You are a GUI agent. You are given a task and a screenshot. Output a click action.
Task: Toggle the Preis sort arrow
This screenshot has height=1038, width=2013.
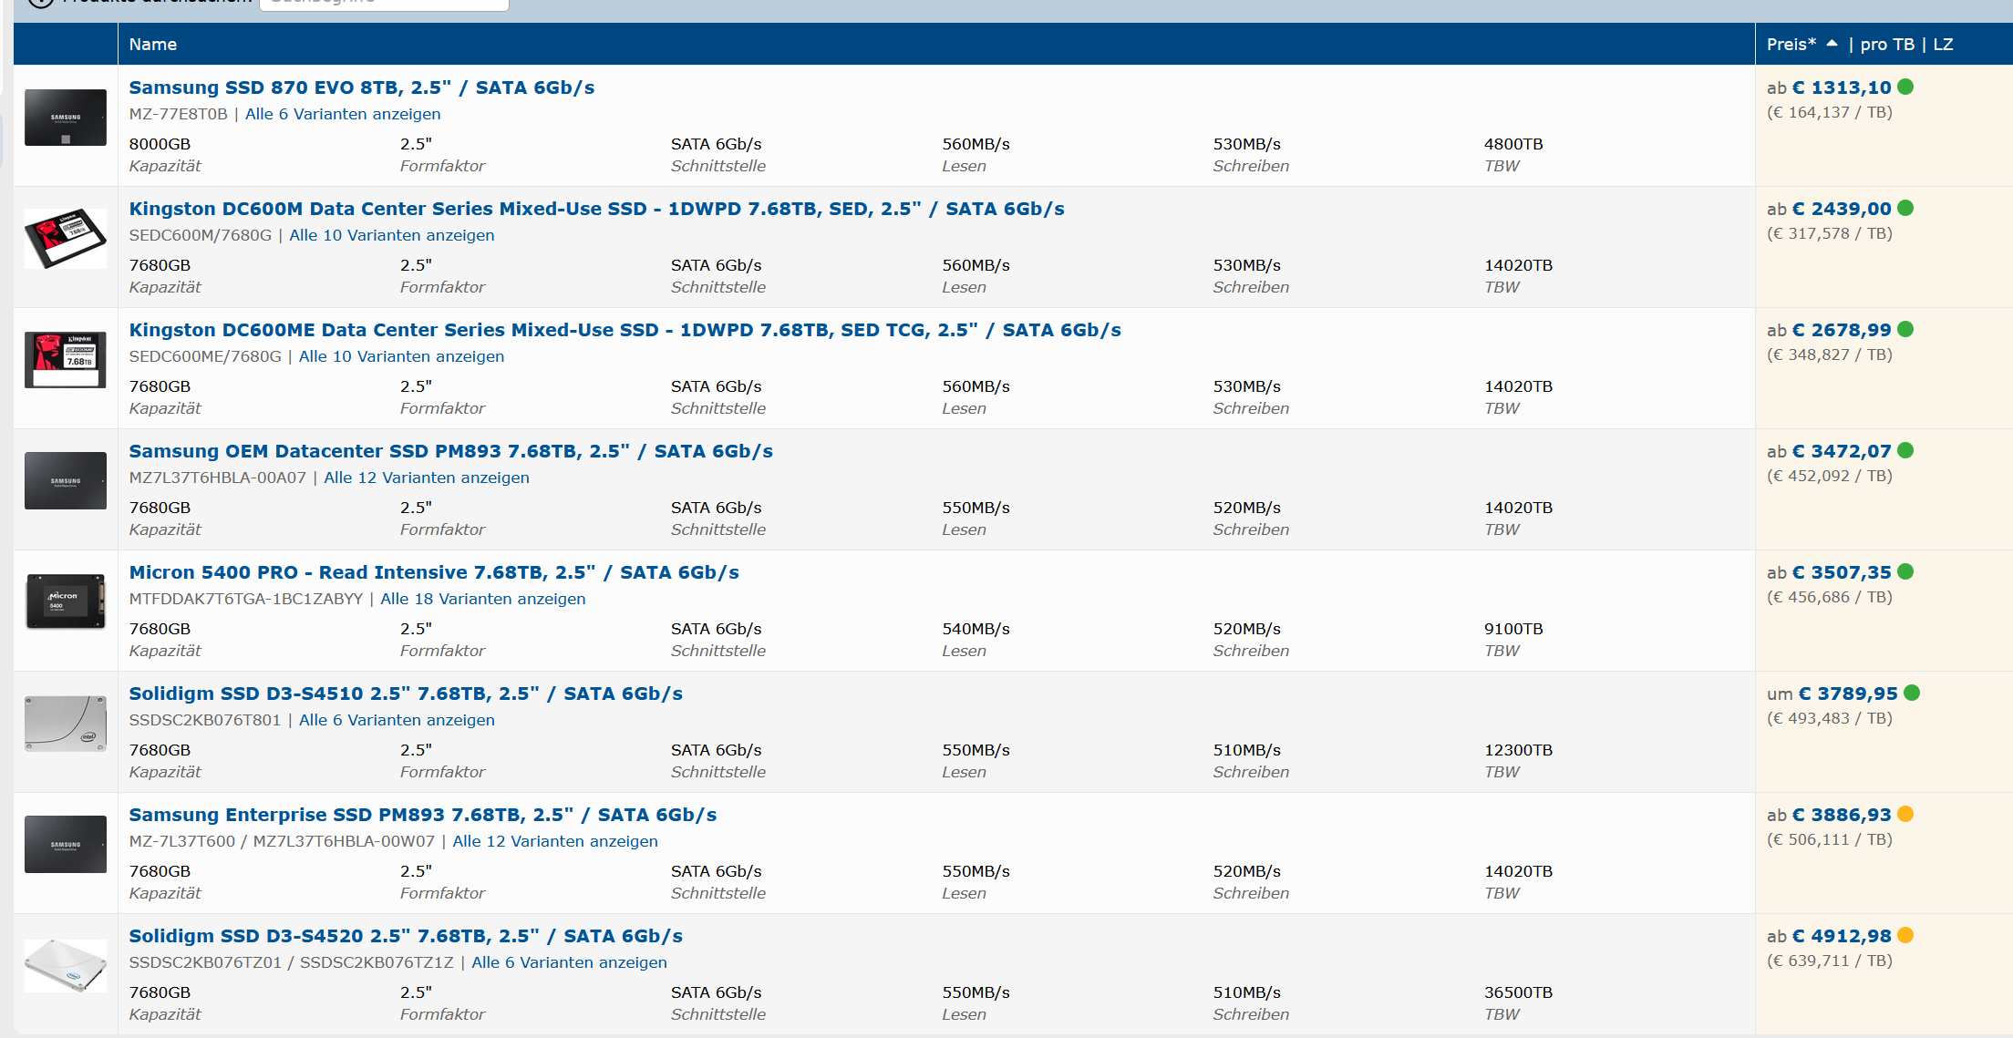tap(1832, 44)
